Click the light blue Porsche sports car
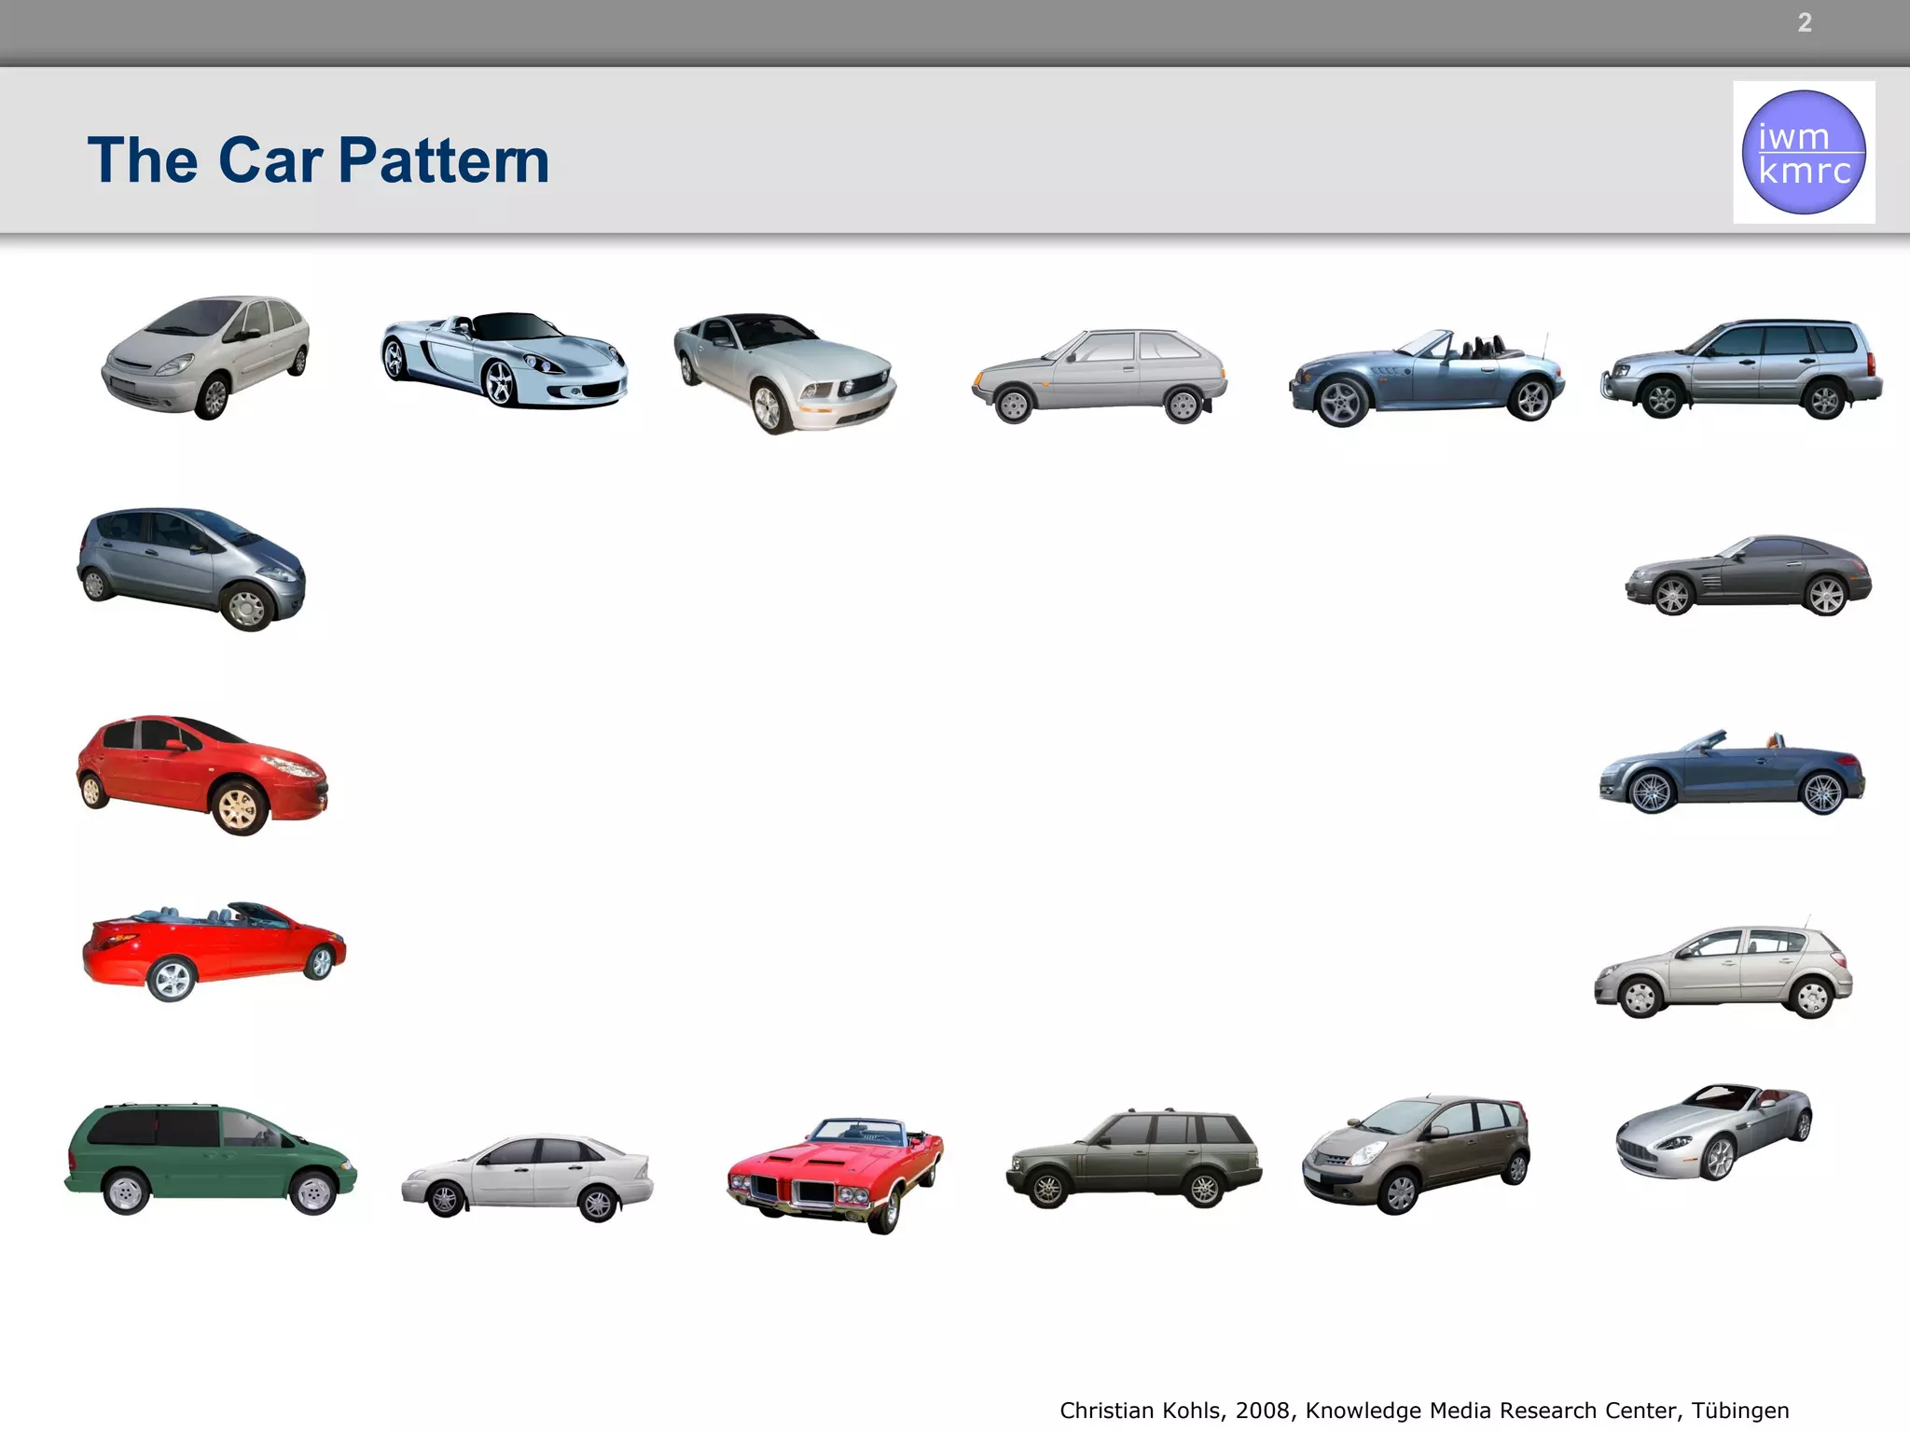1910x1432 pixels. [505, 360]
